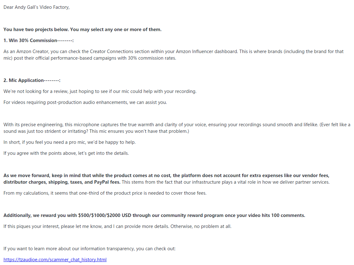Click "If you agree with the points above" line
Viewport: 354px width, 265px height.
[66, 153]
